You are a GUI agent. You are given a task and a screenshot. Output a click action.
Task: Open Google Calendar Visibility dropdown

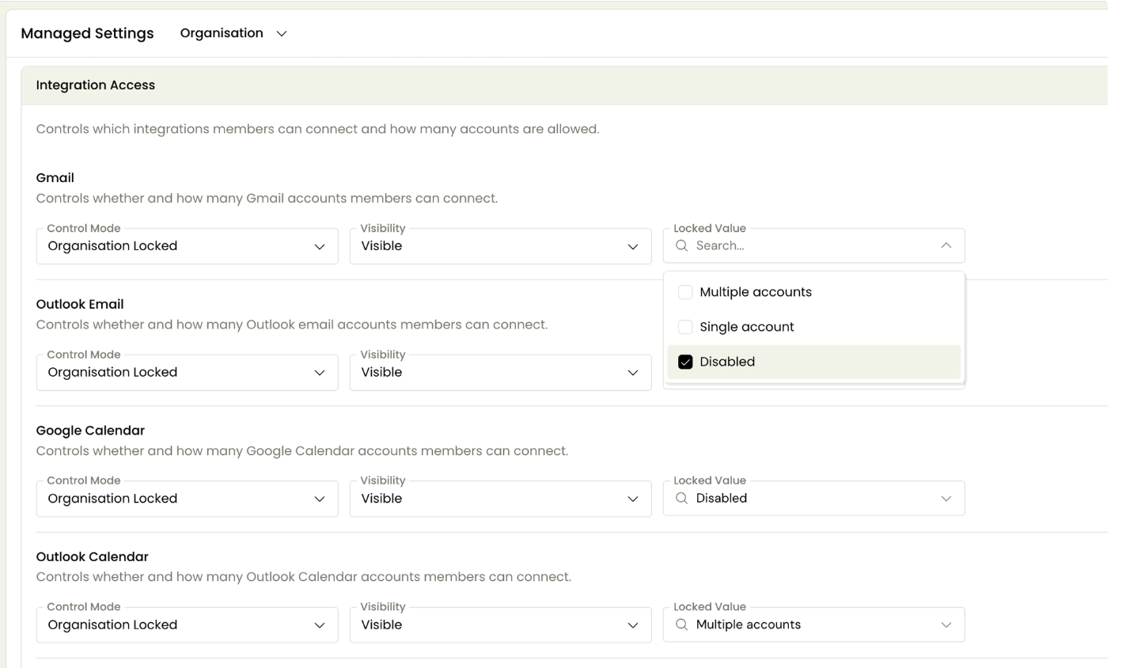(x=500, y=499)
